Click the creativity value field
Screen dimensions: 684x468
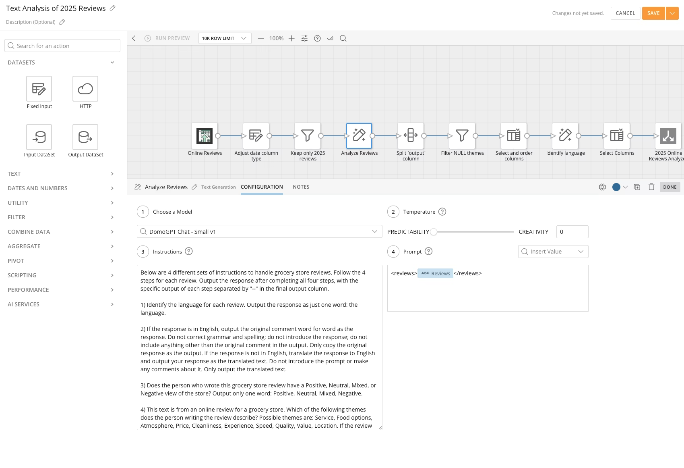572,232
